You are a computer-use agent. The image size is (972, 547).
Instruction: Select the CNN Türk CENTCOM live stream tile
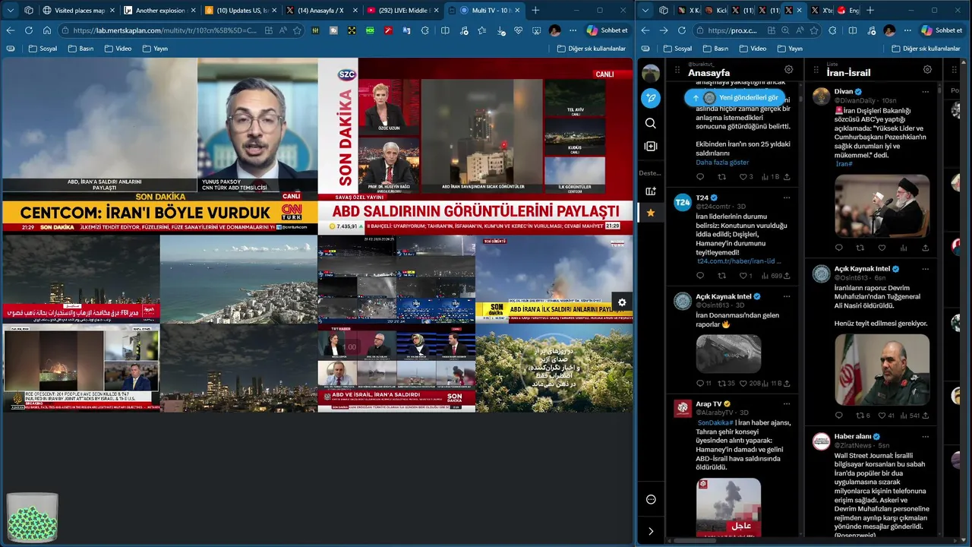[159, 146]
